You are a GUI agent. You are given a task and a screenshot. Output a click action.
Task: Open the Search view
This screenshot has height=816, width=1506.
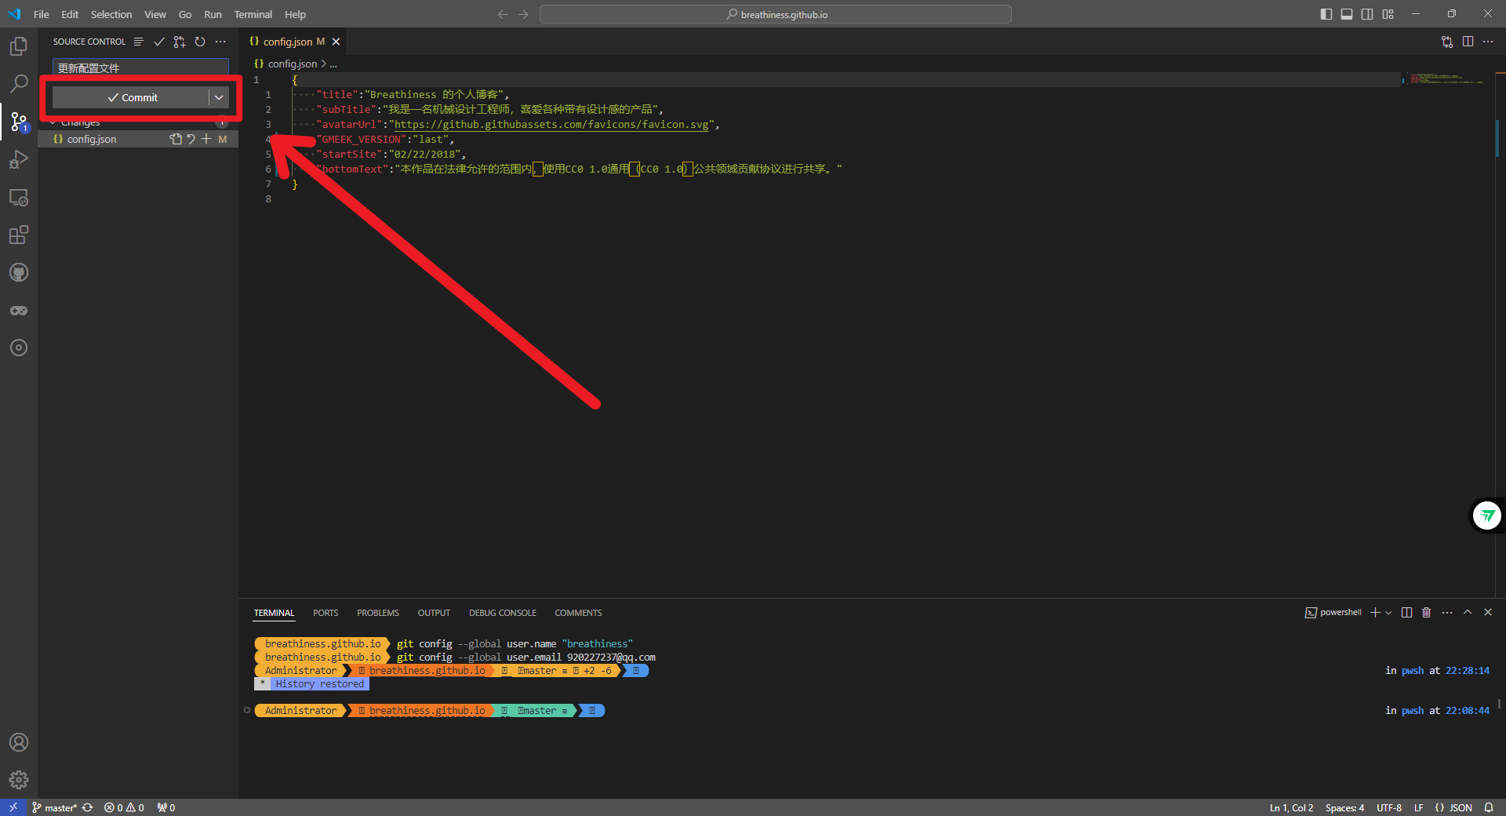18,83
